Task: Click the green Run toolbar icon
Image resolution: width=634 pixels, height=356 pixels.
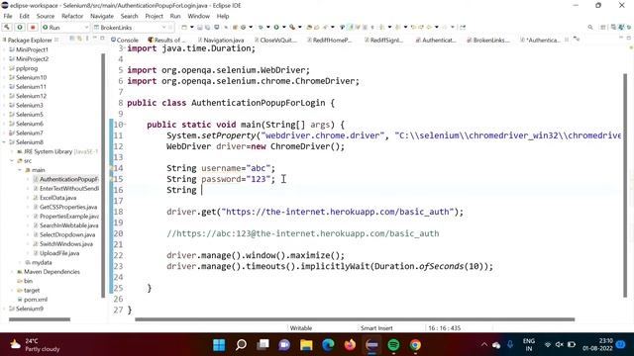Action: pos(276,27)
